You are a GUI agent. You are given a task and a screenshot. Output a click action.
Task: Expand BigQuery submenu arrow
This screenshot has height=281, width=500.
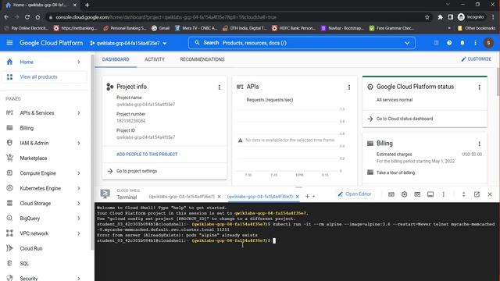point(78,219)
